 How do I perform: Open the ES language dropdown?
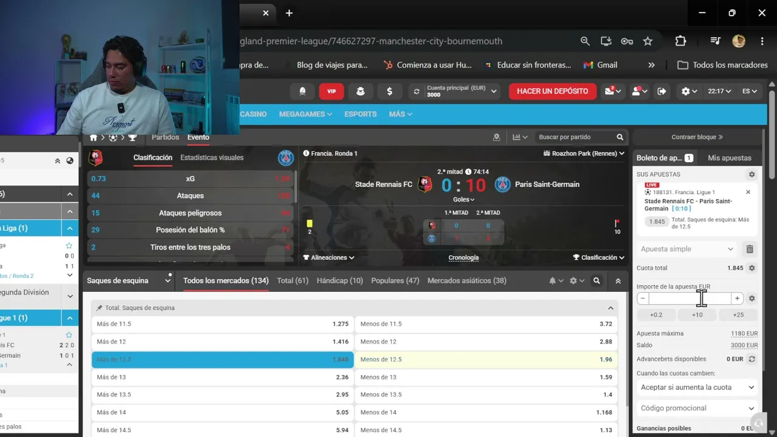(750, 91)
